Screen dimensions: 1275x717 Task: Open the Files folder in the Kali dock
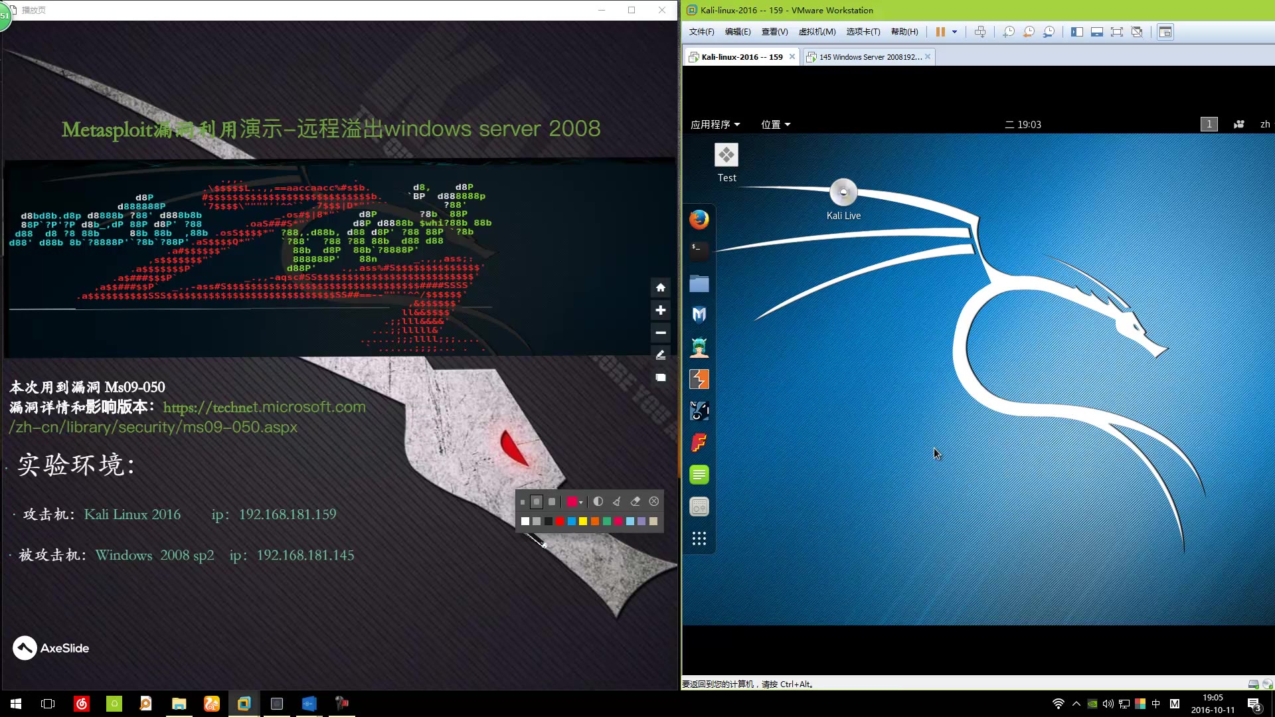pyautogui.click(x=699, y=283)
